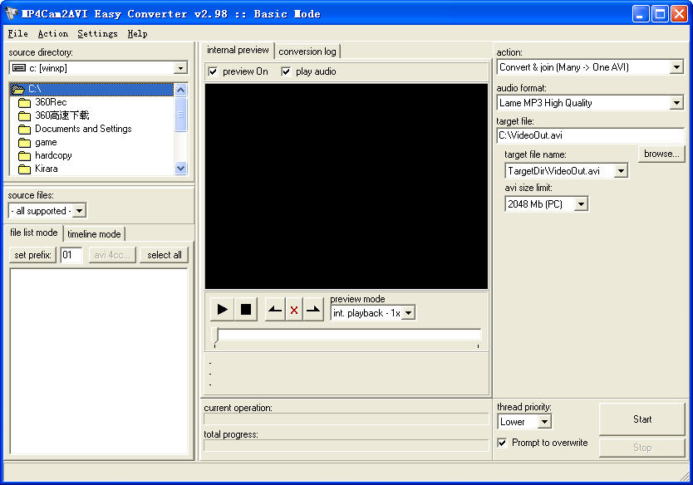This screenshot has width=693, height=485.
Task: Open the target file name dropdown
Action: pos(621,170)
